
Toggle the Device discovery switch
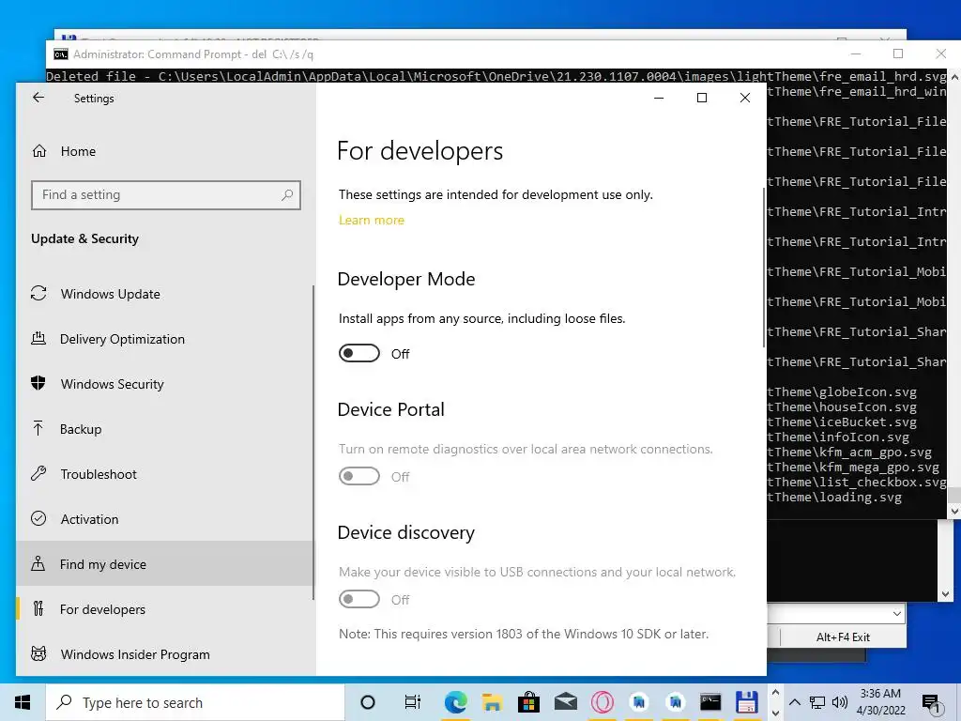click(359, 599)
